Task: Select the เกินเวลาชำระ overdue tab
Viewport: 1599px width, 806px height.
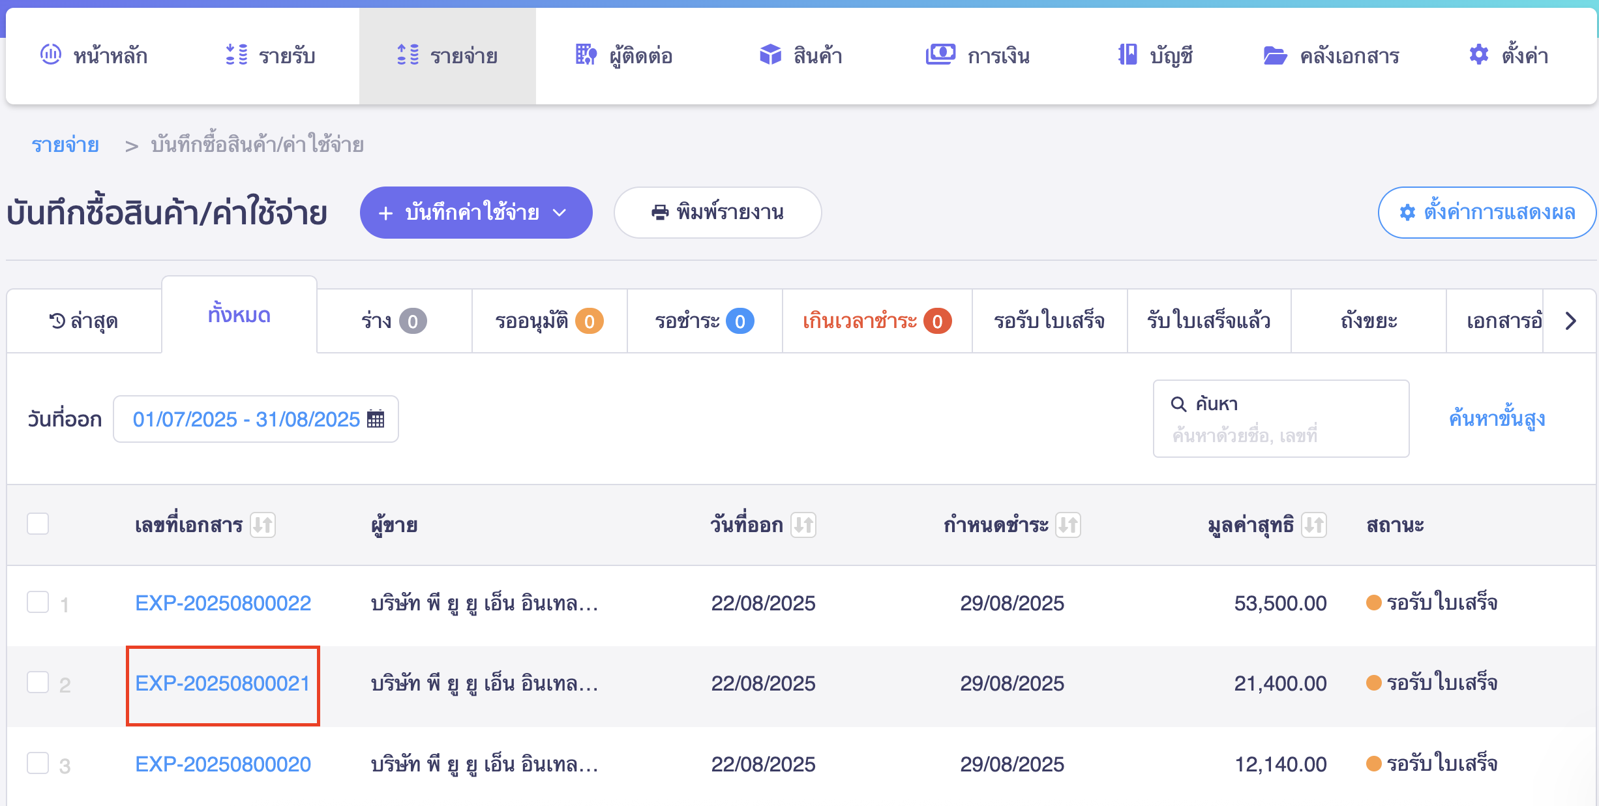Action: tap(876, 320)
